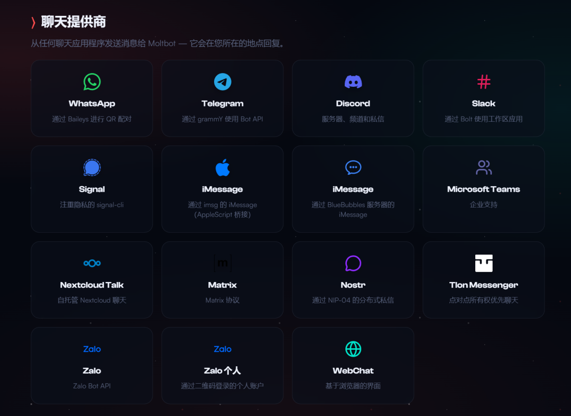
Task: Open the WhatsApp card title
Action: (92, 104)
